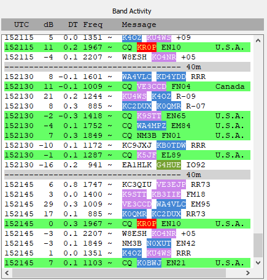Select the CQ K0BWJ EN21 row
Viewport: 267px width, 280px height.
tap(127, 263)
